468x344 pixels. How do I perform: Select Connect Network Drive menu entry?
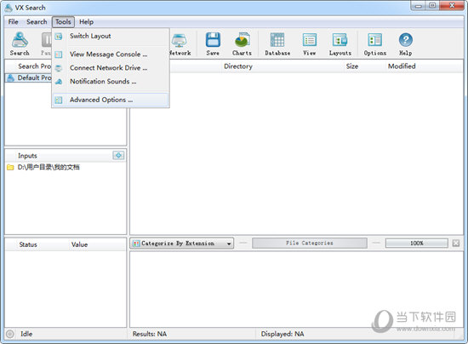pyautogui.click(x=111, y=68)
